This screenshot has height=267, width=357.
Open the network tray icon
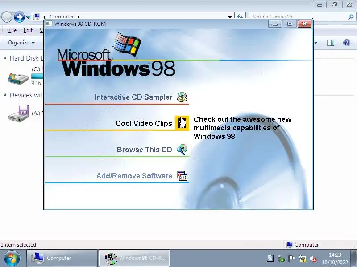(303, 259)
